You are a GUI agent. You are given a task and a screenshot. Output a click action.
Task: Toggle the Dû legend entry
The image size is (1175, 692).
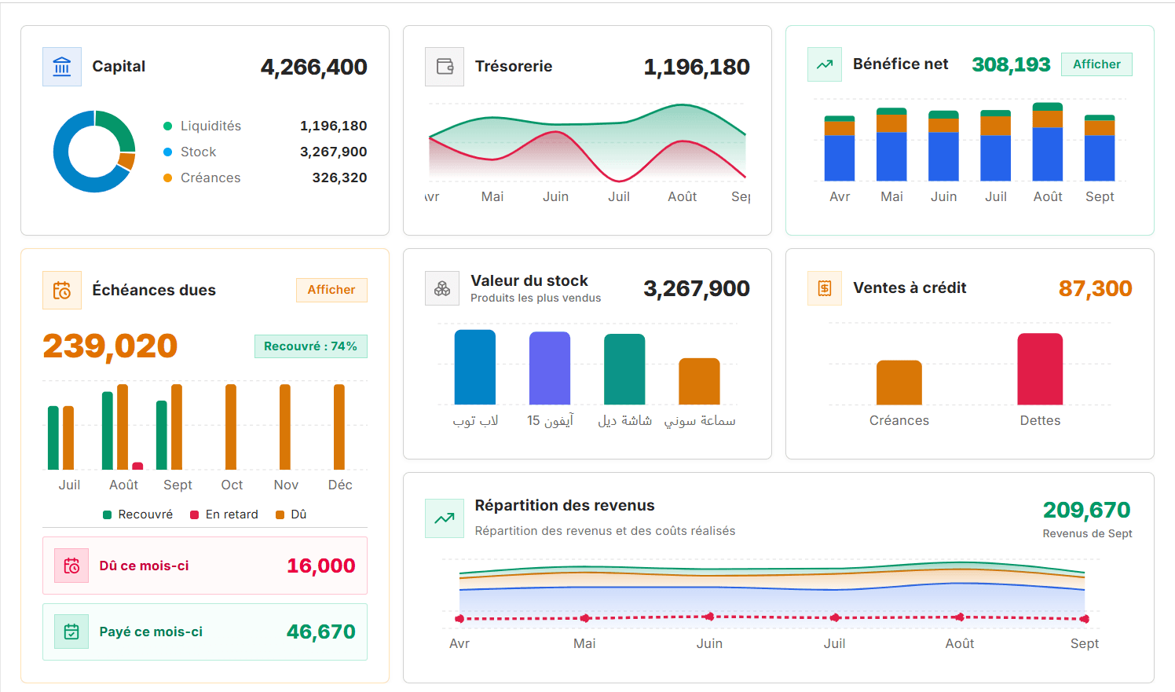[291, 514]
